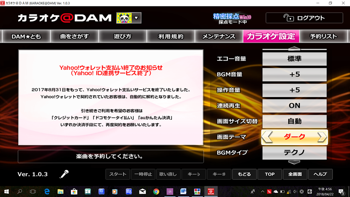
Task: Click the スタート button
Action: click(118, 174)
